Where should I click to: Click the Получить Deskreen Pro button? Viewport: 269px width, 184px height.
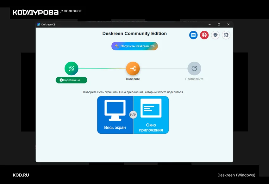[x=134, y=46]
